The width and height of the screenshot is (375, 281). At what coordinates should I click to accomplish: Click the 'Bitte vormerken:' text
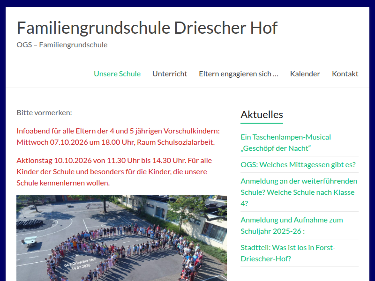[44, 112]
